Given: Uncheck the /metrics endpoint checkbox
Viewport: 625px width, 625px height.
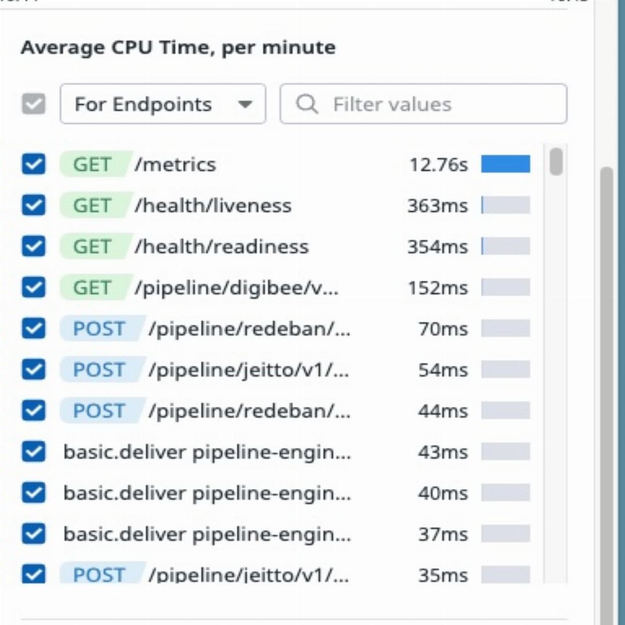Looking at the screenshot, I should [x=34, y=164].
